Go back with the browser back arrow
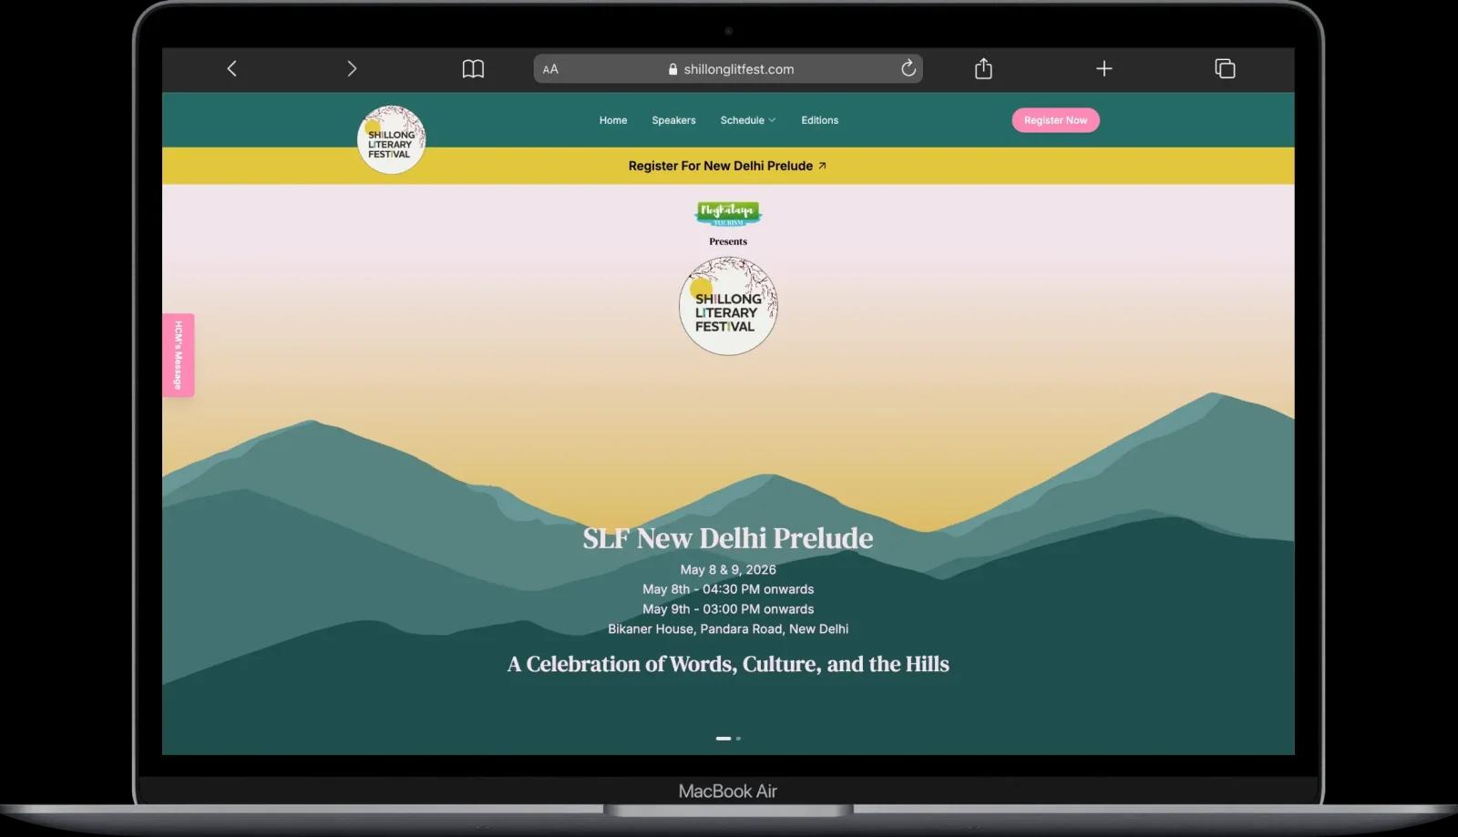The image size is (1458, 837). [x=231, y=68]
